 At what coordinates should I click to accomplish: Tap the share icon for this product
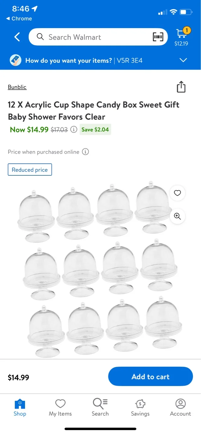point(181,87)
